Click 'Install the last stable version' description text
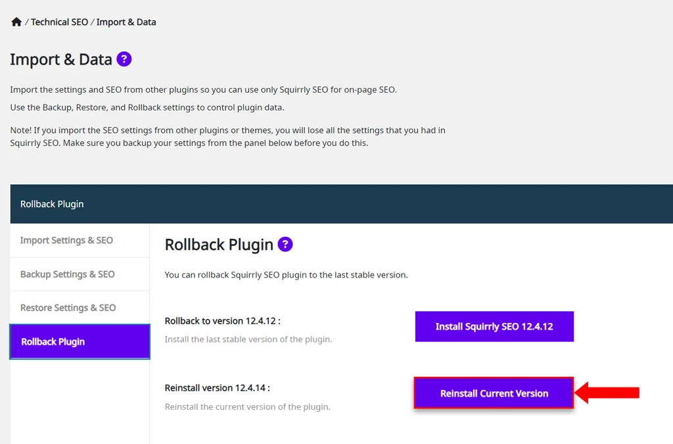The image size is (673, 444). point(248,339)
